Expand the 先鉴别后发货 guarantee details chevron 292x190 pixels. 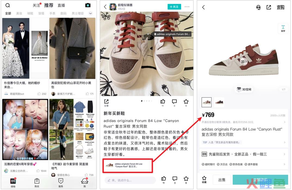click(284, 154)
